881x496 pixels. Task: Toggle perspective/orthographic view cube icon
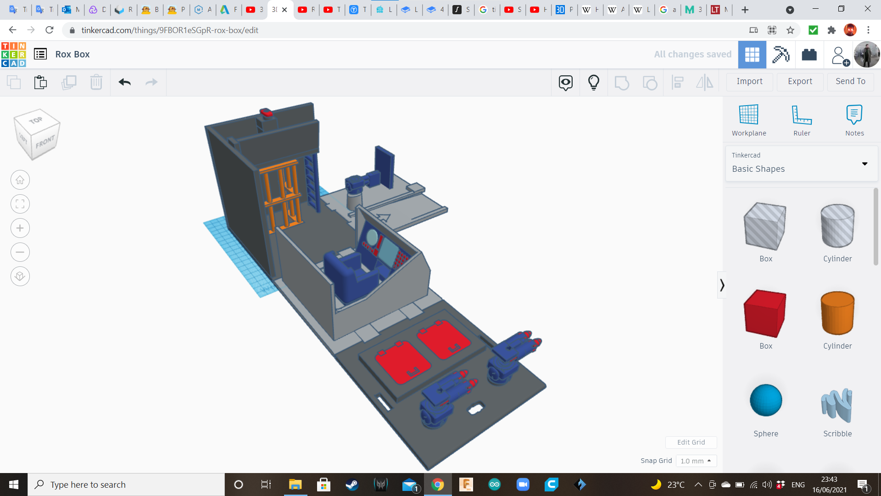coord(20,276)
